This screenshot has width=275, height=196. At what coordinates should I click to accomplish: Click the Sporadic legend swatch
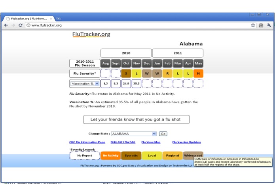click(x=131, y=156)
